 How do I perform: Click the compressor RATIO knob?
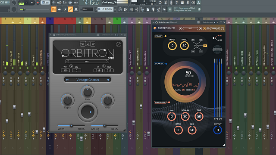(178, 130)
